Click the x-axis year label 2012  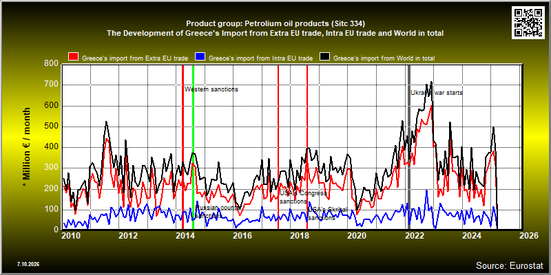[x=128, y=236]
